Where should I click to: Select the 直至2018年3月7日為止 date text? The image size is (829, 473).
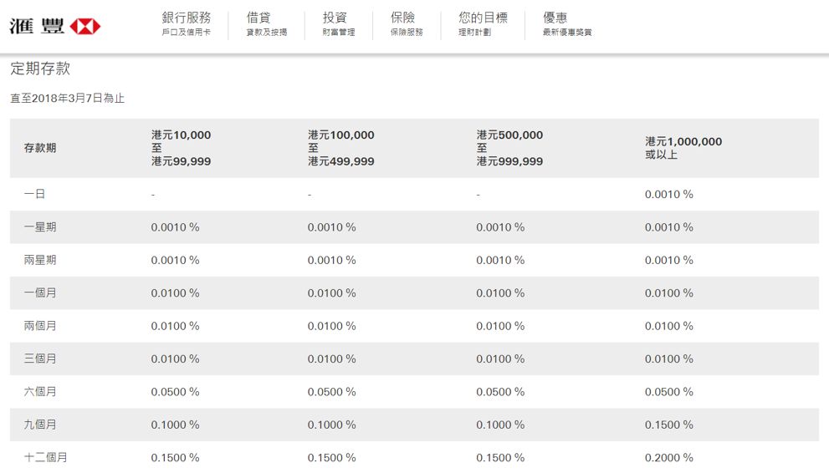[x=67, y=98]
